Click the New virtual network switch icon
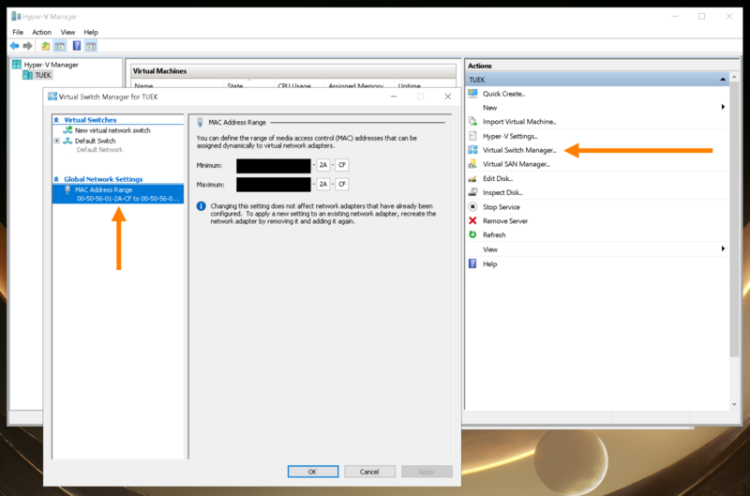 pos(67,130)
